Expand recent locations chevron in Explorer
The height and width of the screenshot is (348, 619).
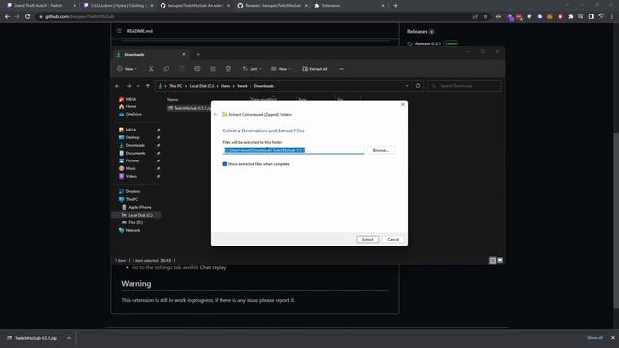(138, 86)
